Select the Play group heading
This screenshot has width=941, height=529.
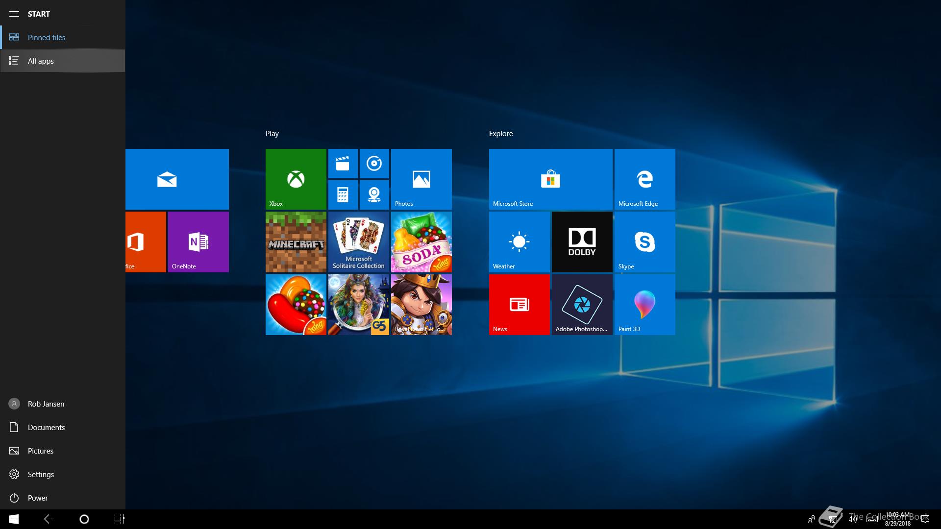pos(272,133)
